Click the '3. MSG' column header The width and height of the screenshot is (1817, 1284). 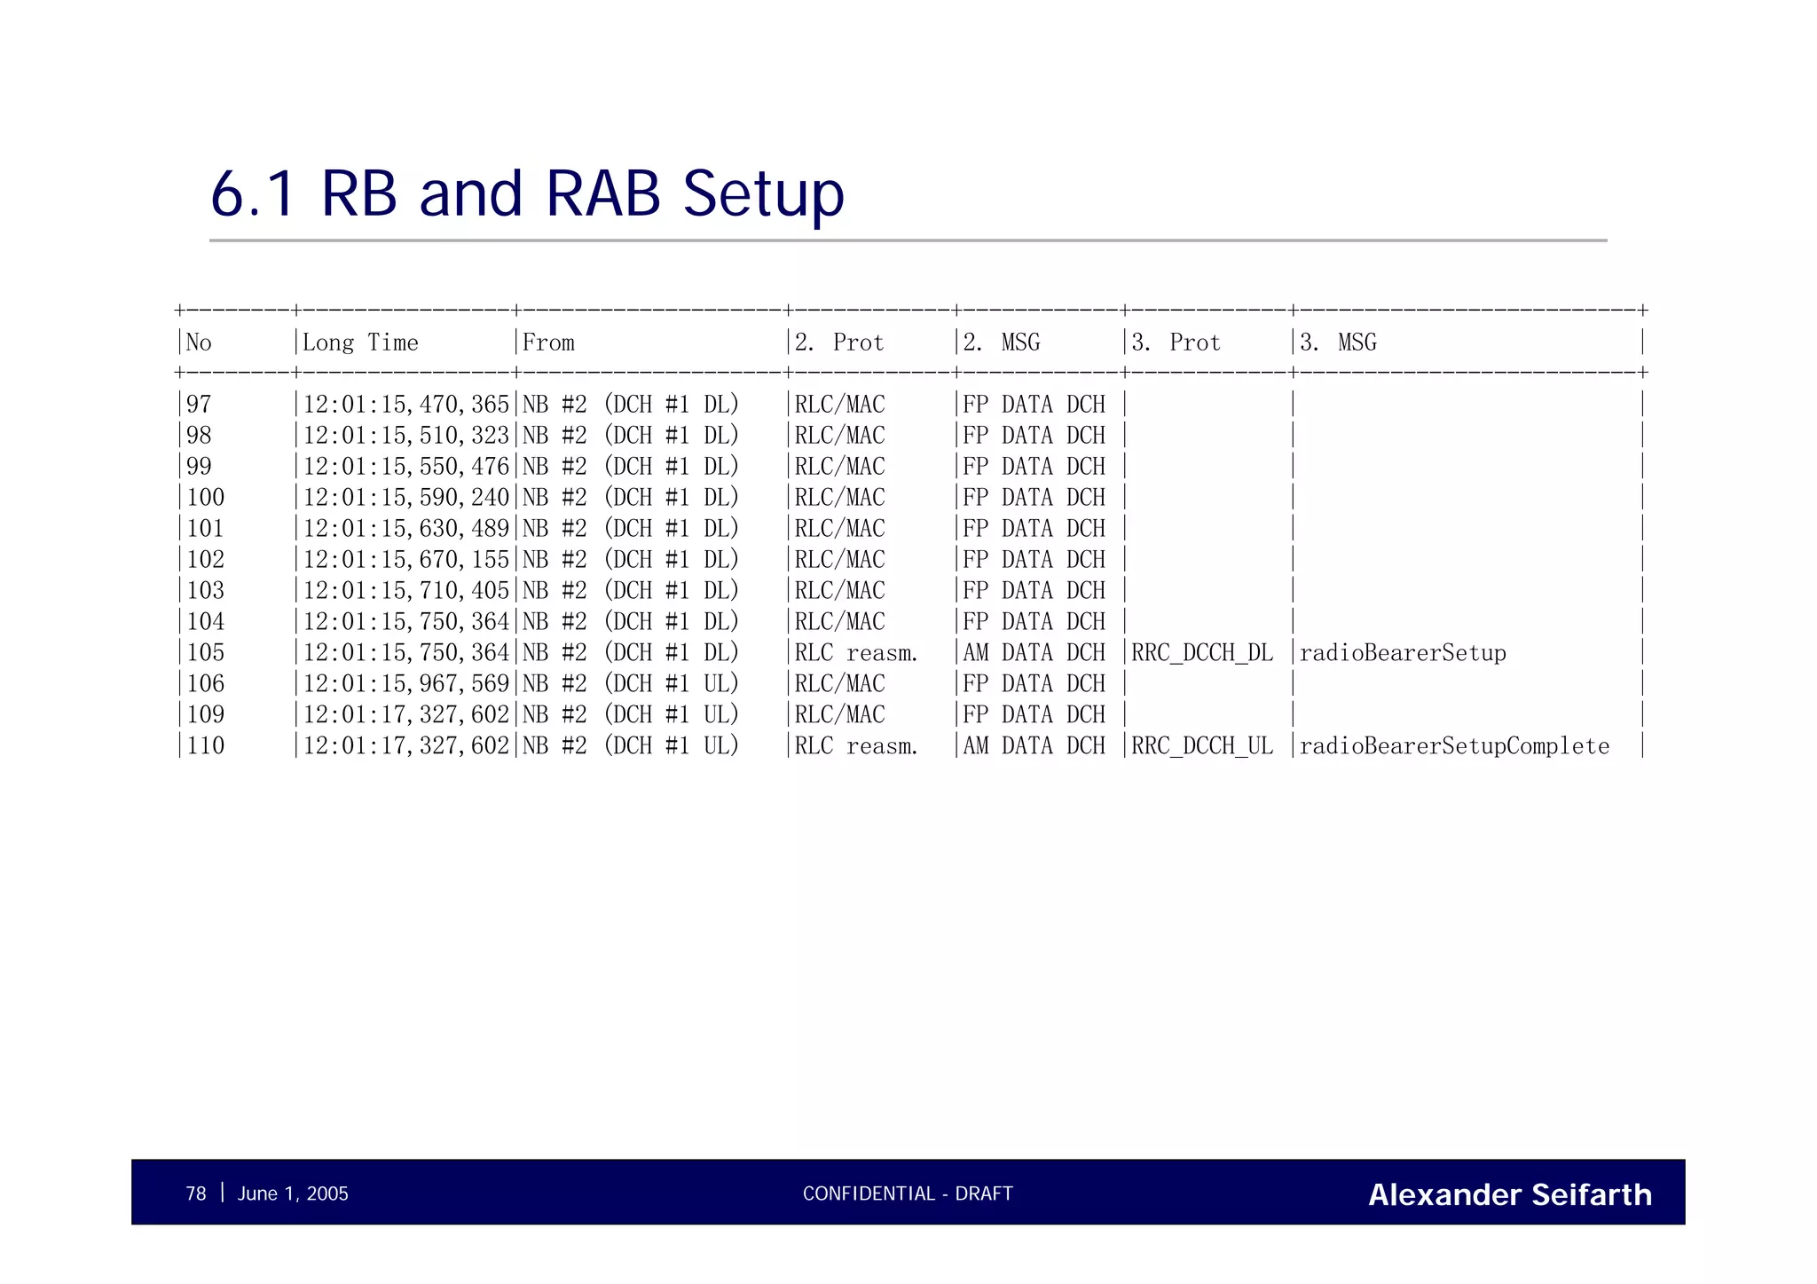pyautogui.click(x=1339, y=343)
